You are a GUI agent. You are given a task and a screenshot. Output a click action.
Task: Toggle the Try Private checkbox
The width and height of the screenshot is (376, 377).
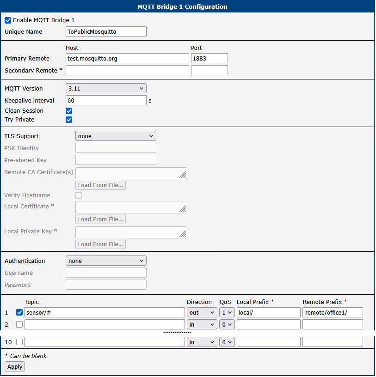[69, 120]
